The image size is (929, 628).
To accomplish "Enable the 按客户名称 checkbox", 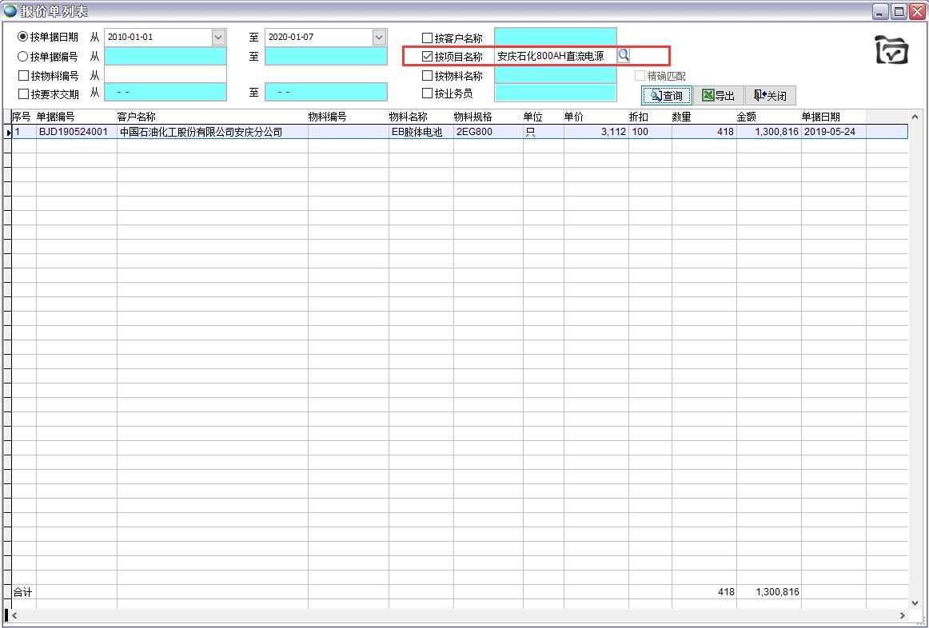I will point(427,38).
